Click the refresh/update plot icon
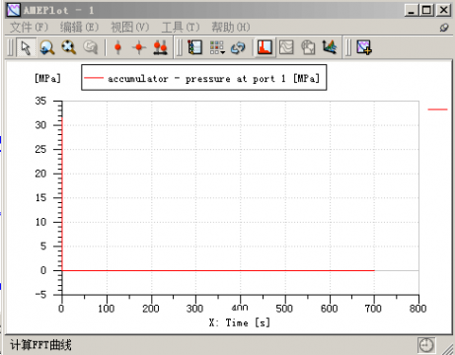This screenshot has width=455, height=355. [x=238, y=47]
